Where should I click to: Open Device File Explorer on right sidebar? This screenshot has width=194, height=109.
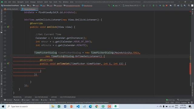click(x=193, y=90)
